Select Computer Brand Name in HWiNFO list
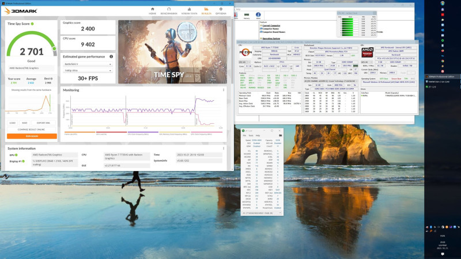Viewport: 461px width, 259px height. pos(273,32)
